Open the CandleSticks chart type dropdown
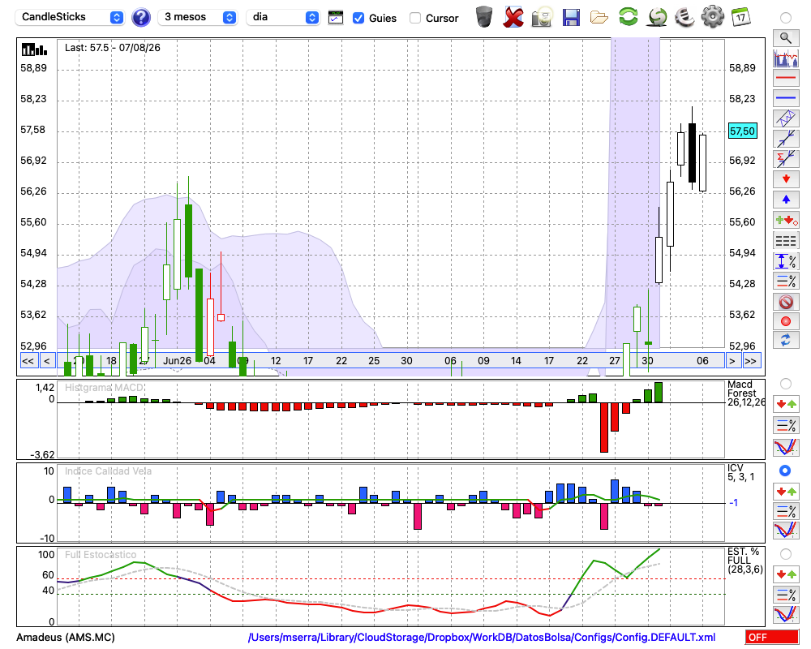 [x=70, y=17]
